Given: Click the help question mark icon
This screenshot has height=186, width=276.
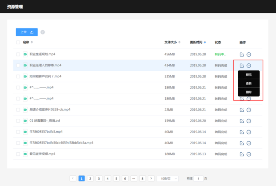Looking at the screenshot, I should (42, 32).
